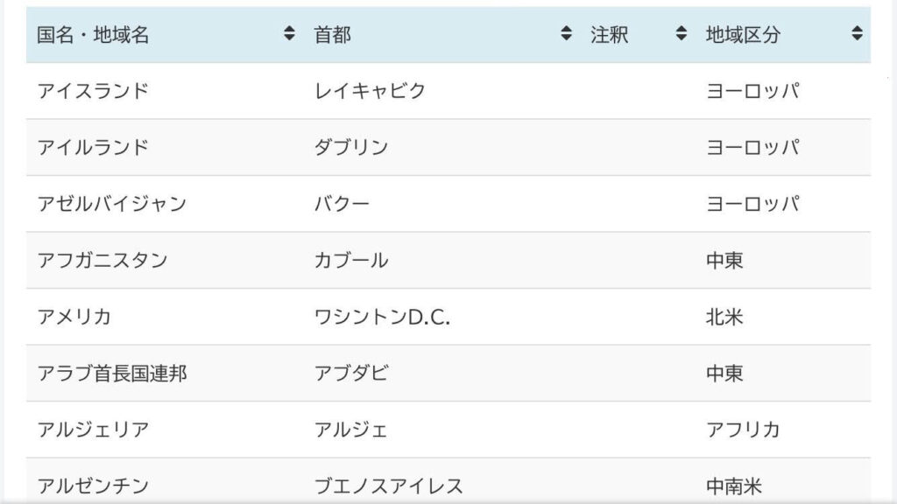Click the アフリカ region cell
Image resolution: width=897 pixels, height=504 pixels.
(x=743, y=430)
